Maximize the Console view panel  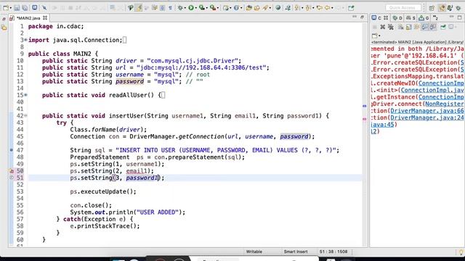coord(459,17)
